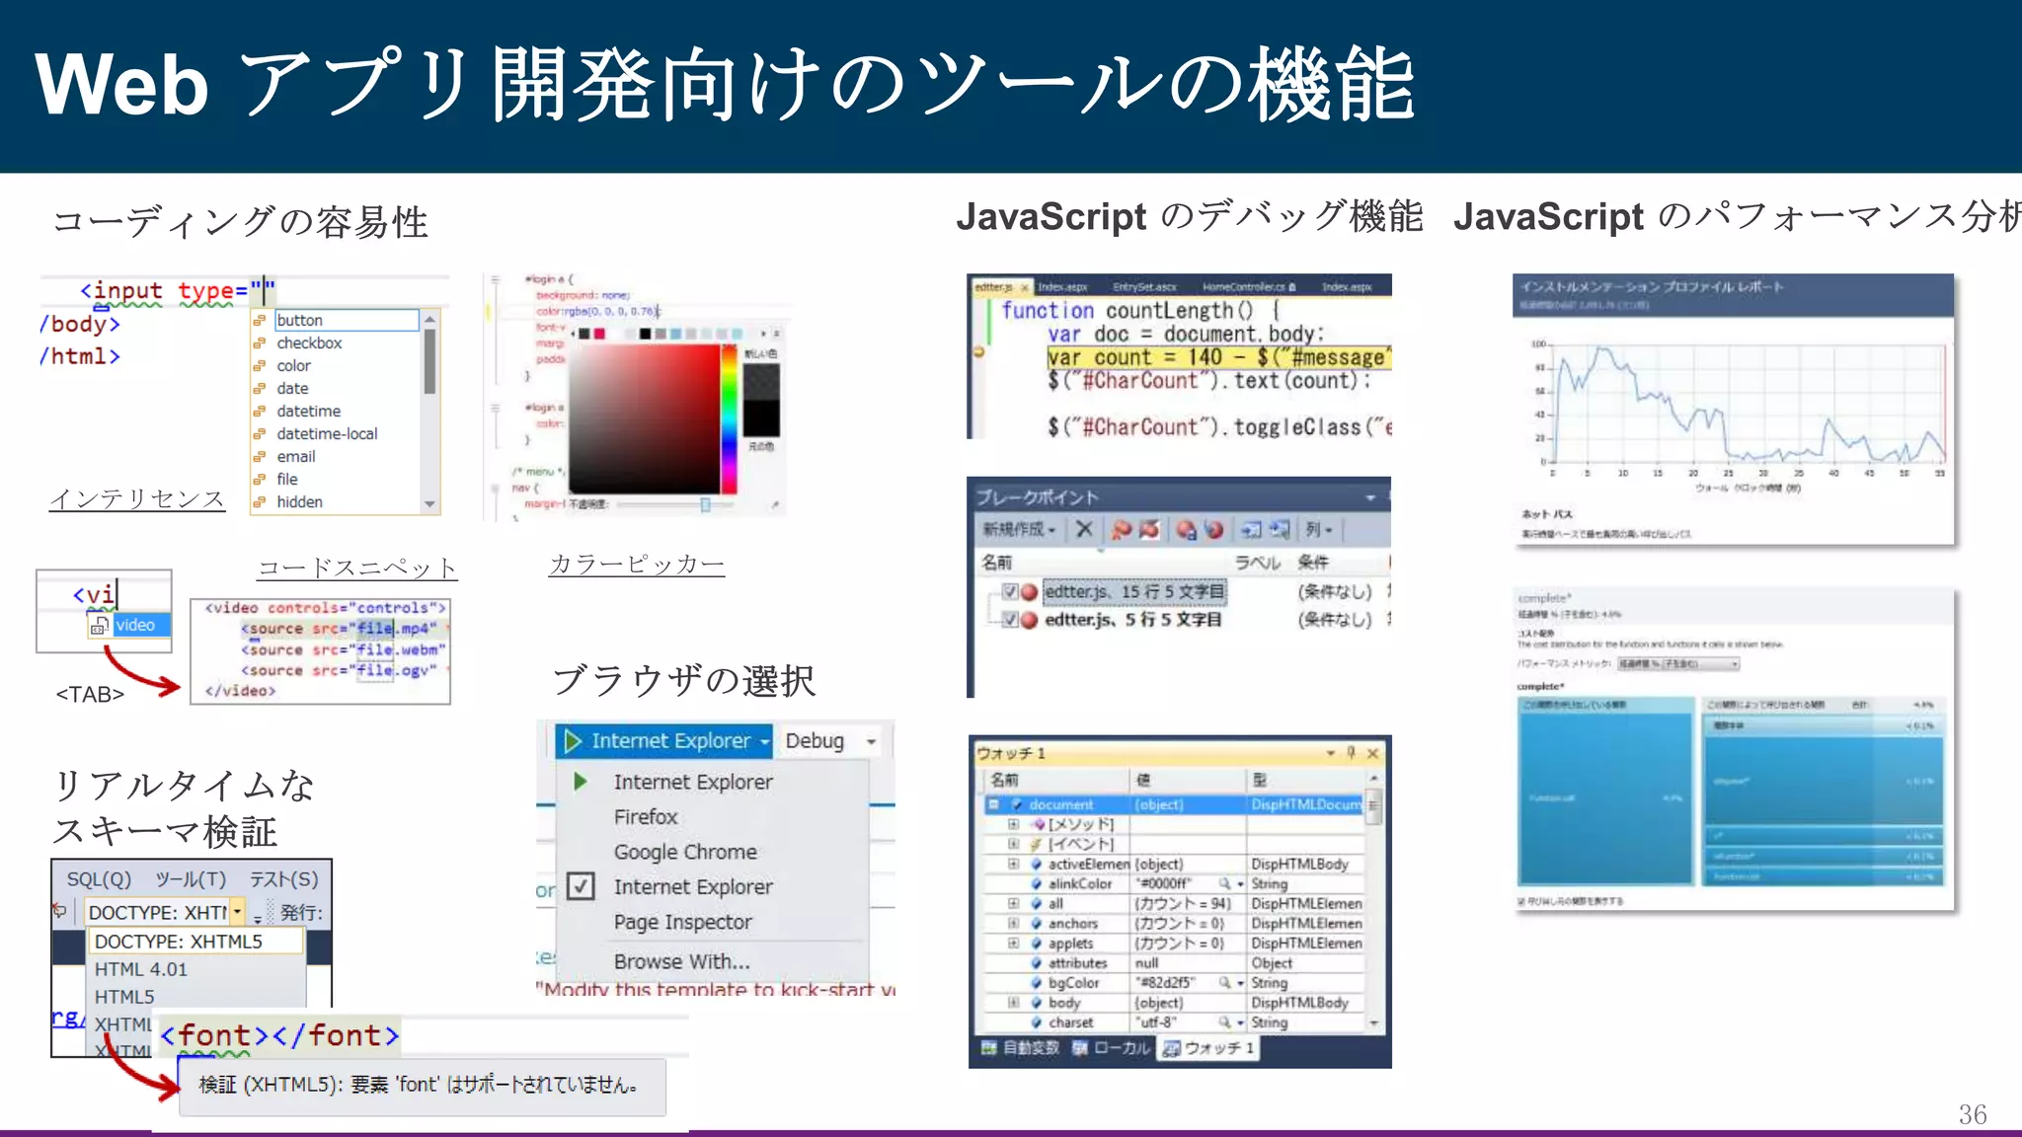
Task: Click magnifier visualizer in bgColor row
Action: [x=1225, y=983]
